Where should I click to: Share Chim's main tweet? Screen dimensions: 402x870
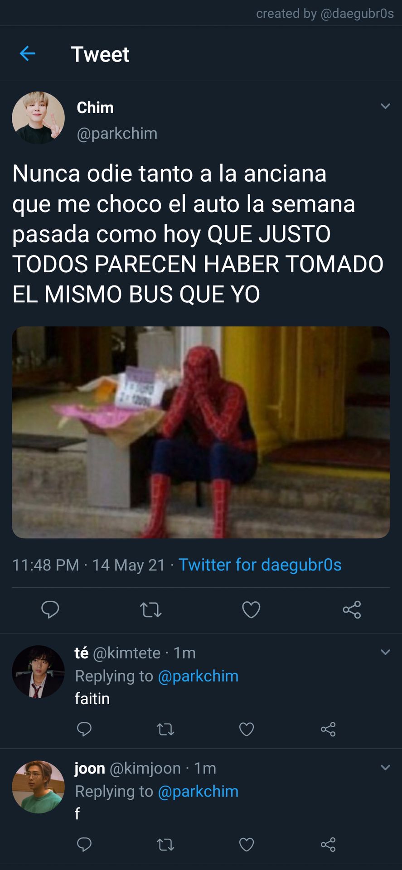coord(352,609)
